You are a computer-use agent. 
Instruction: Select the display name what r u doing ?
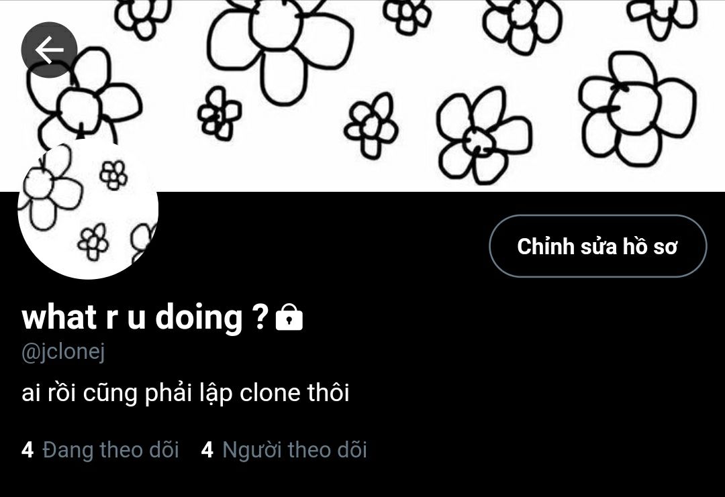(x=145, y=317)
